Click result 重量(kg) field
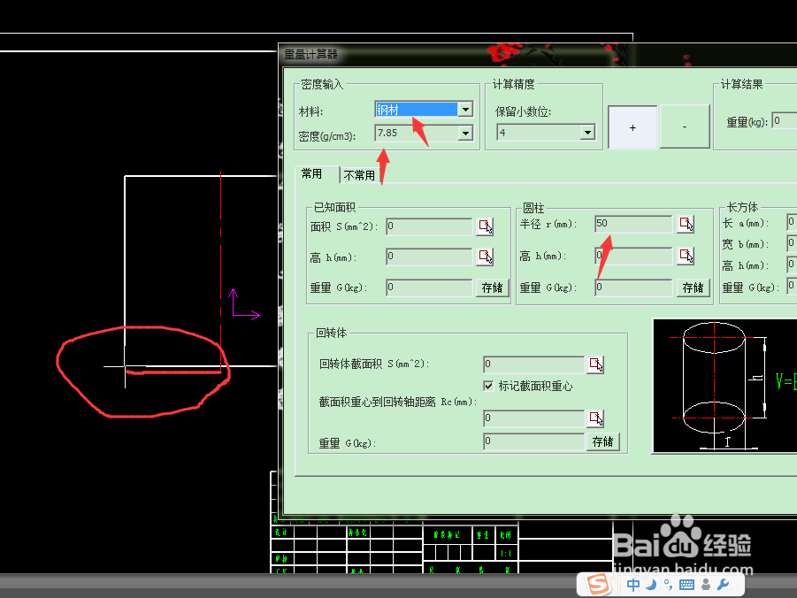 pos(785,121)
